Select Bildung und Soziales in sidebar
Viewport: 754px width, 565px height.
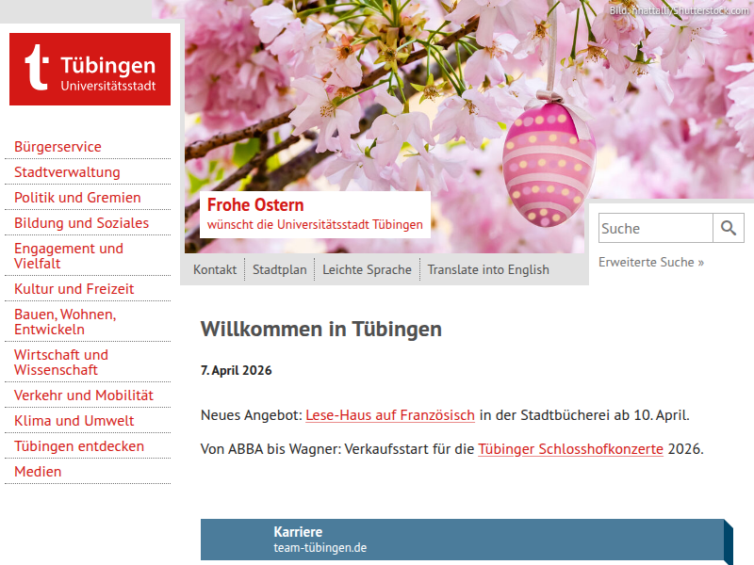click(81, 223)
